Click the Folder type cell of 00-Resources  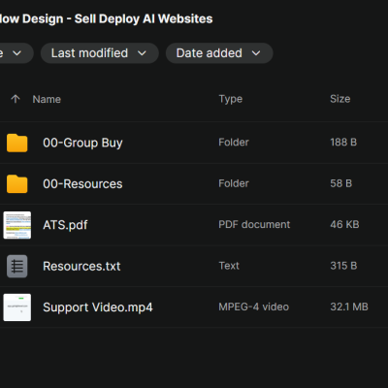234,183
